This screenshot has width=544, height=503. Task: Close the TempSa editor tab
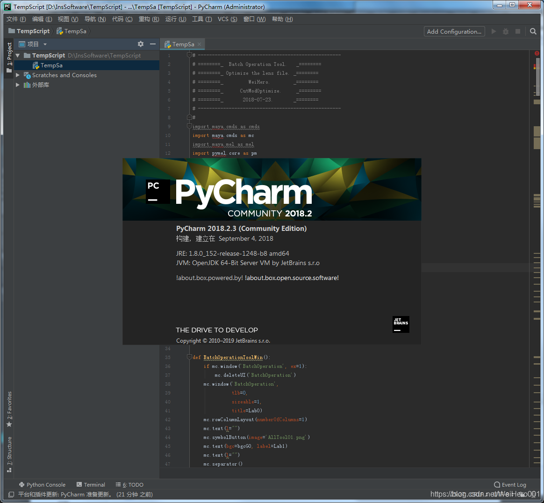tap(200, 44)
